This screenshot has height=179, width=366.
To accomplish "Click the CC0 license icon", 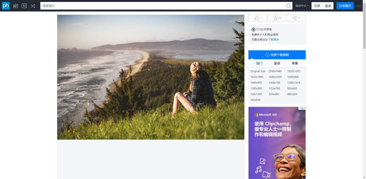I will [253, 29].
